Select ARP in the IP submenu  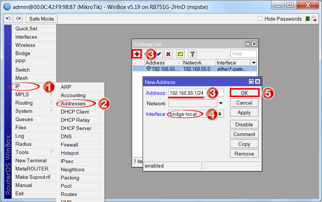pos(80,87)
